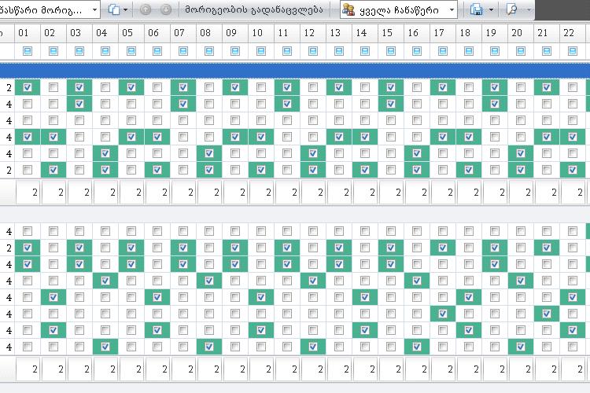Select the column header '15'

(x=391, y=33)
